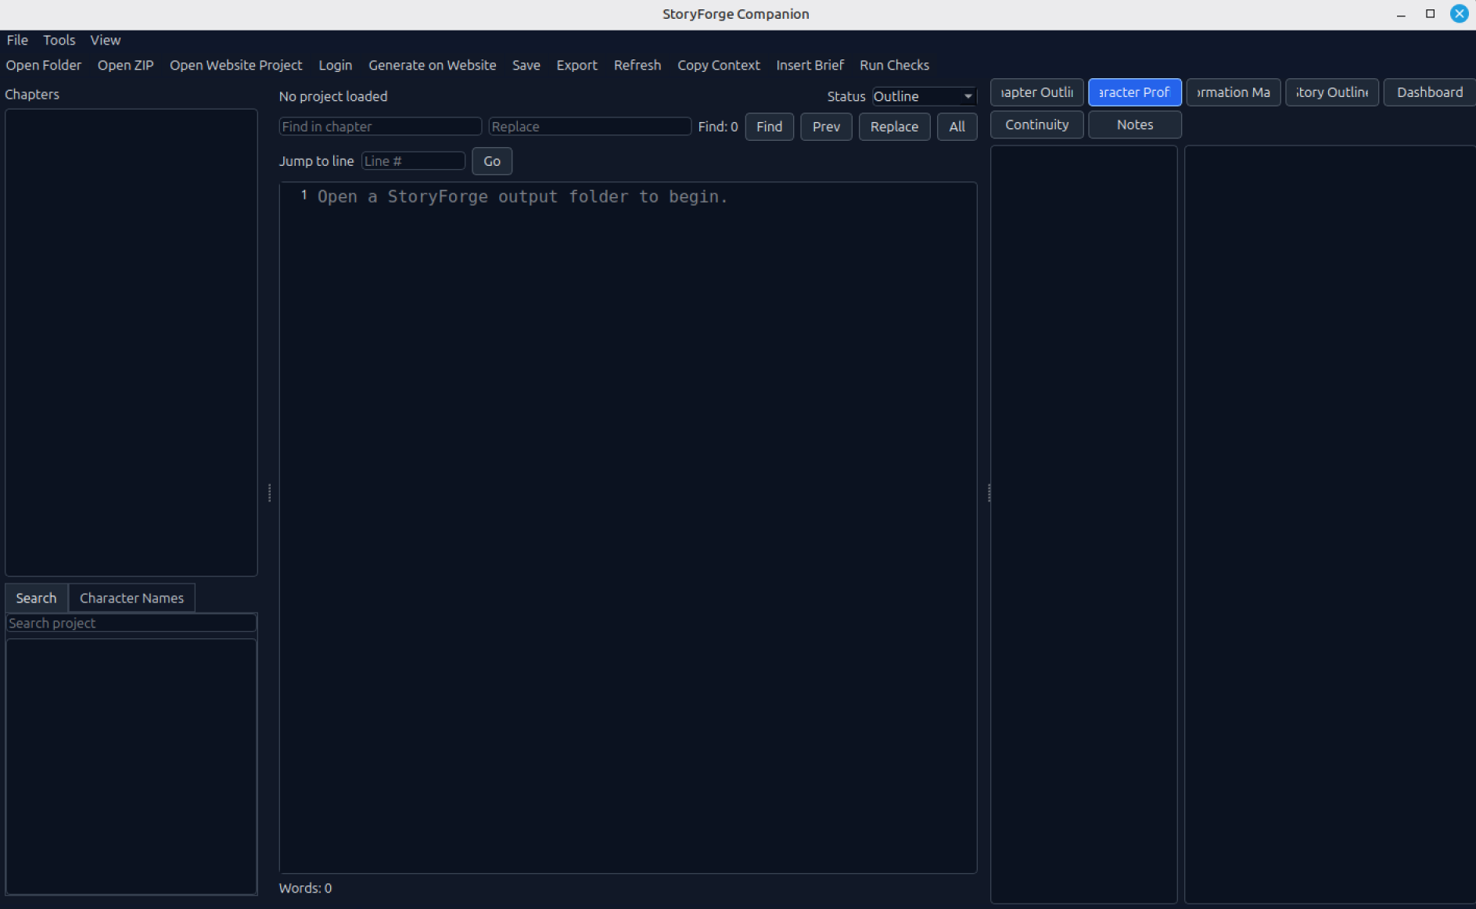
Task: Focus the Replace text field
Action: point(590,127)
